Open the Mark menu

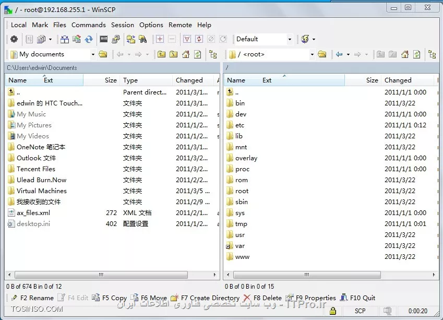click(40, 25)
